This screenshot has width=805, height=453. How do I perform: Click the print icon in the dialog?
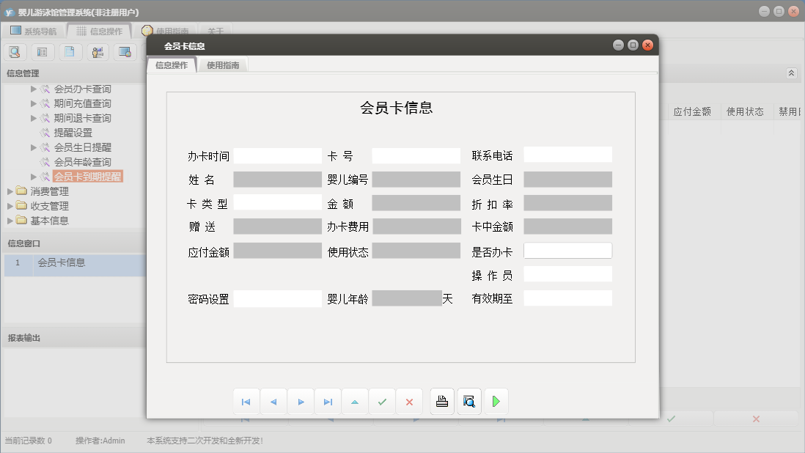click(441, 401)
